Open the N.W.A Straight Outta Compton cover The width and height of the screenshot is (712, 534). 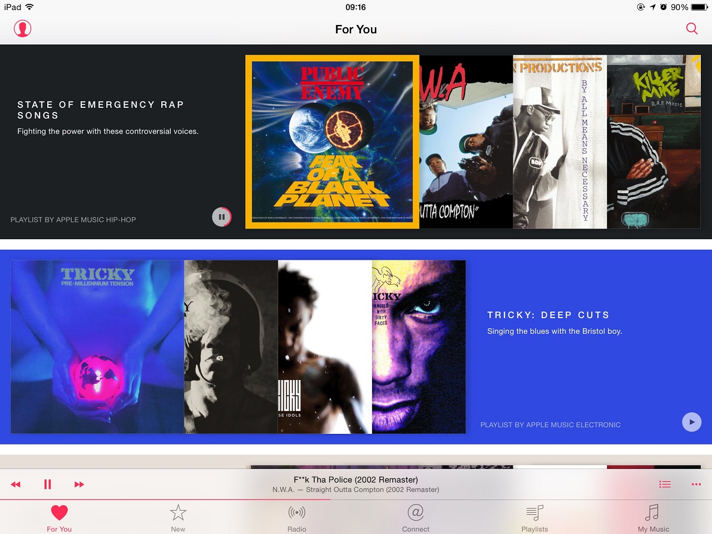click(466, 141)
